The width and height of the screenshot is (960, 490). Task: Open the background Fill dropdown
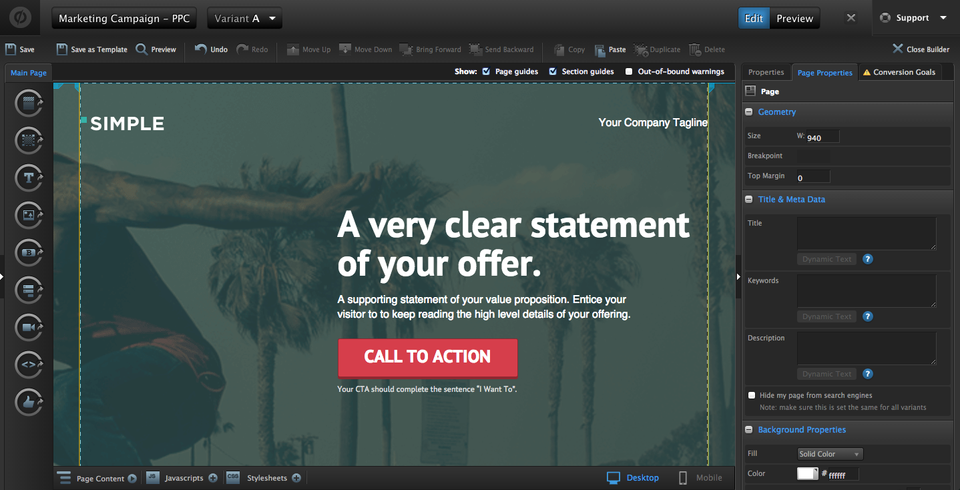(x=830, y=453)
